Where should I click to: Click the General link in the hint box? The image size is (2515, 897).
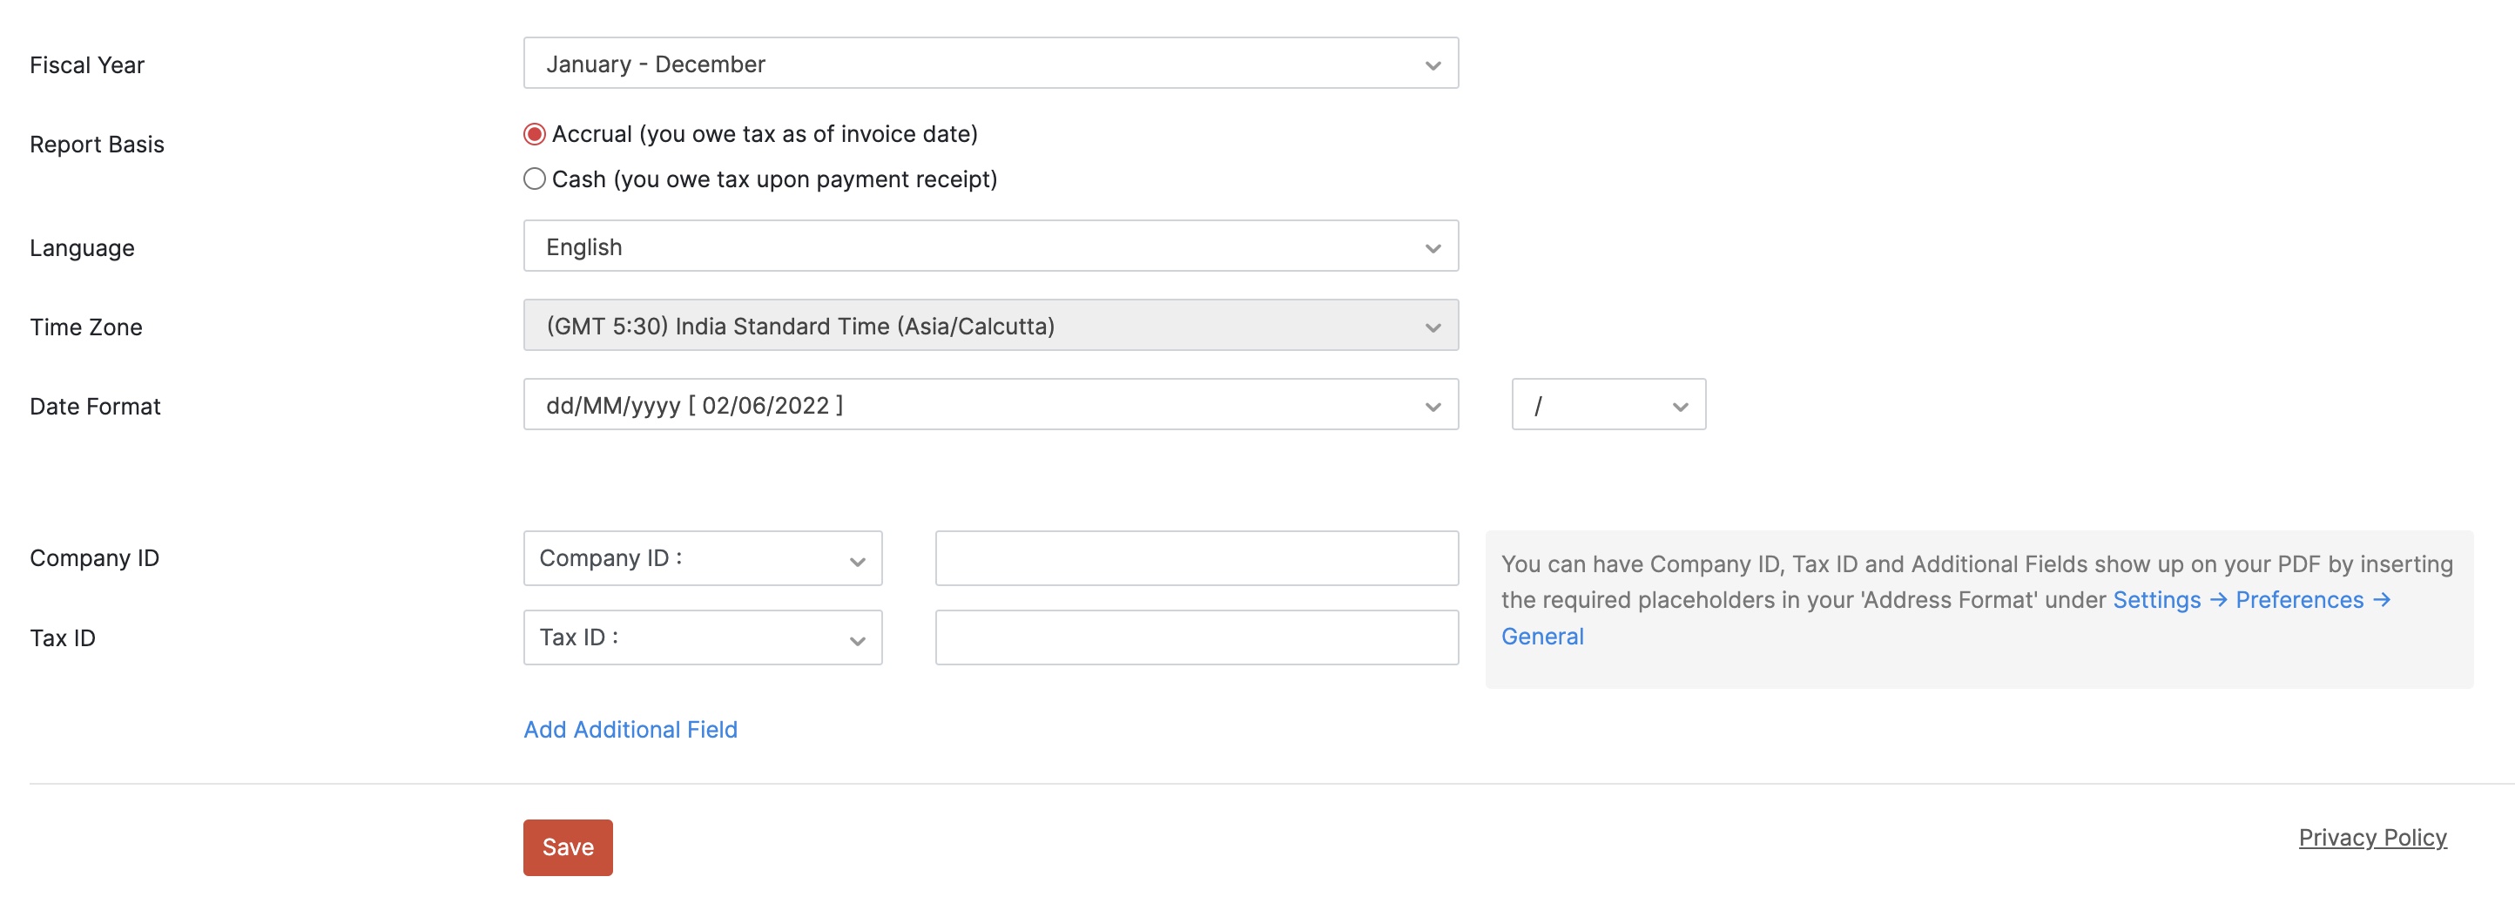coord(1541,637)
